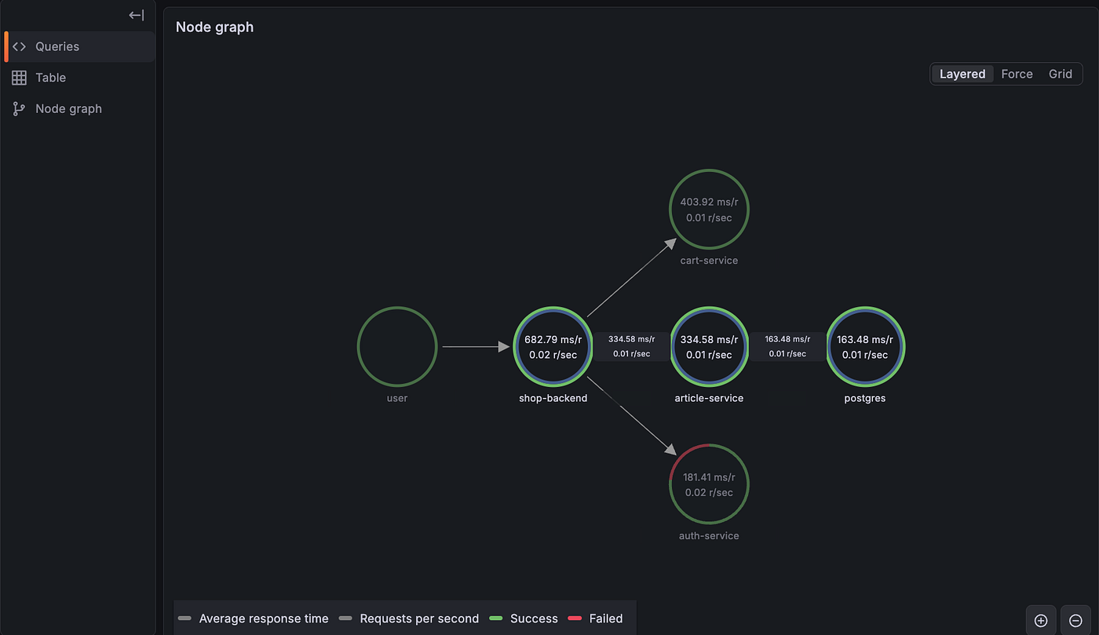Click the Queries code brackets icon

20,46
